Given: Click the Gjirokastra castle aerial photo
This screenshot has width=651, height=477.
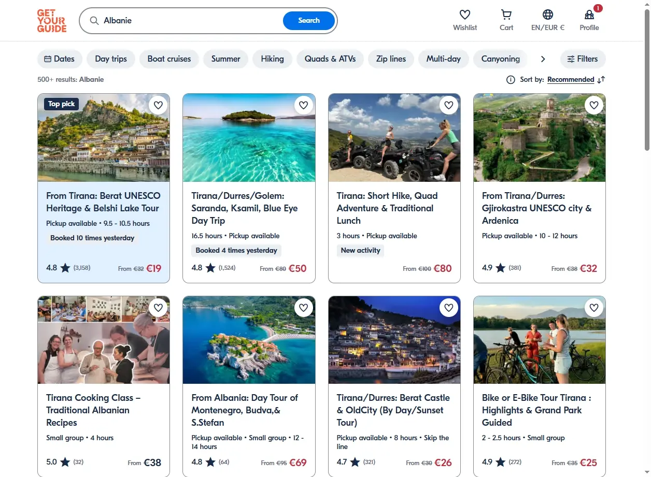Looking at the screenshot, I should tap(540, 138).
